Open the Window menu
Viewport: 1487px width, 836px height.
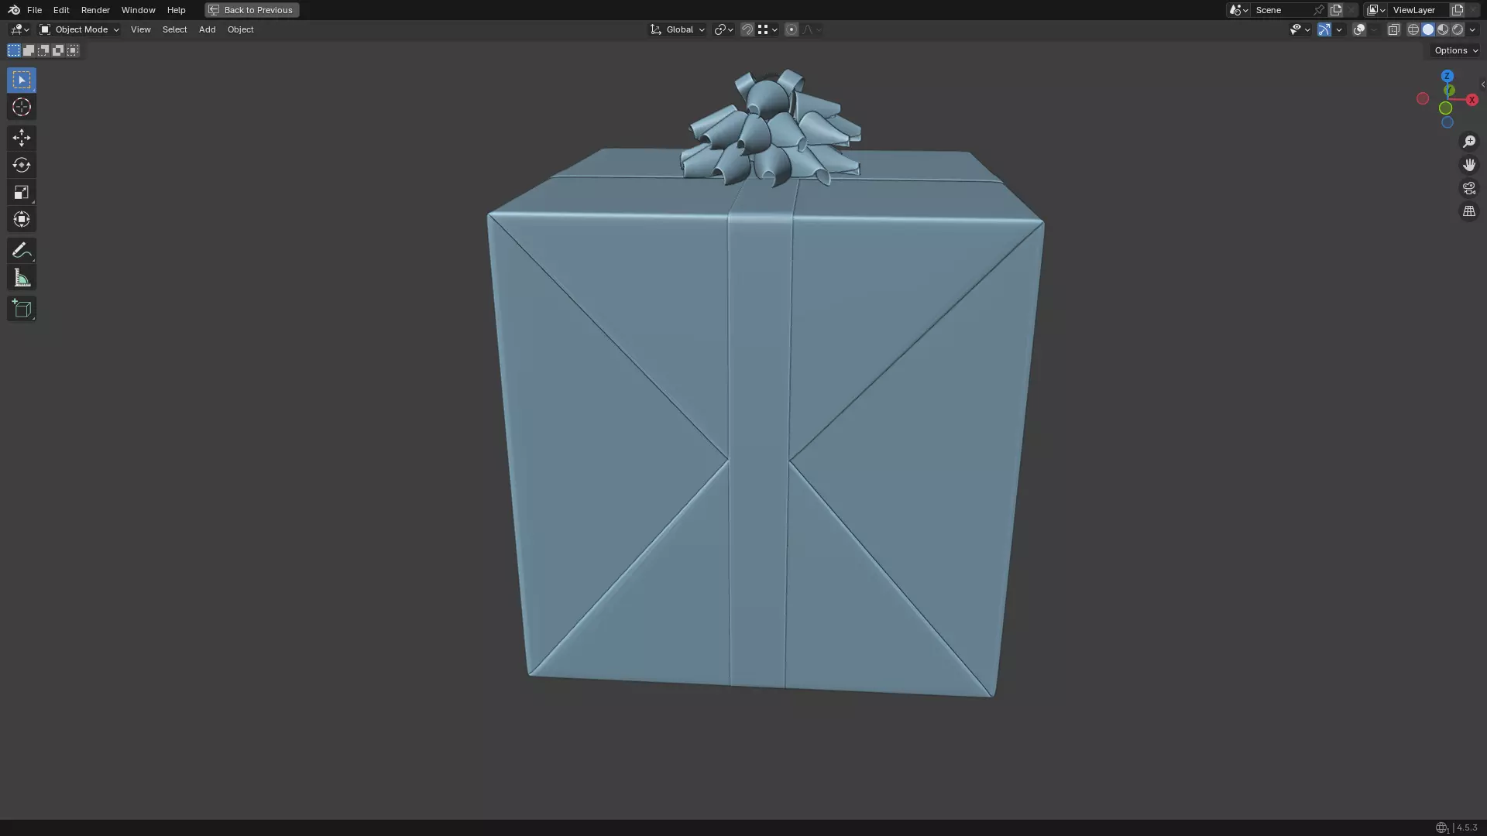coord(139,10)
